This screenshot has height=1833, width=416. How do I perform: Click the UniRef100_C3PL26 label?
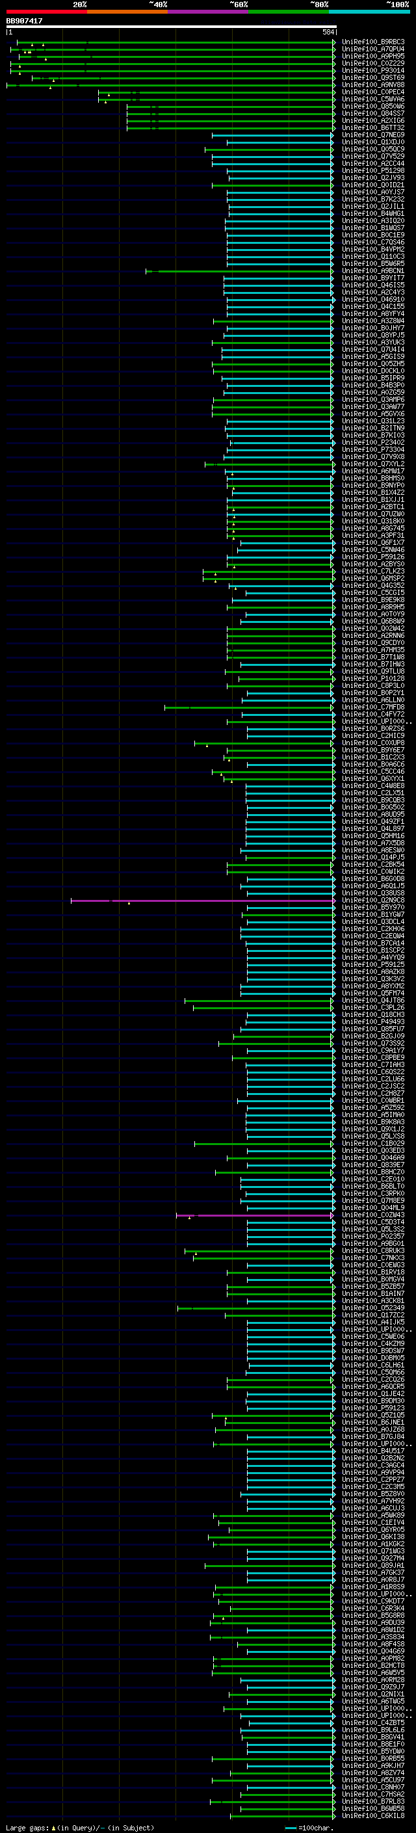click(x=373, y=1008)
